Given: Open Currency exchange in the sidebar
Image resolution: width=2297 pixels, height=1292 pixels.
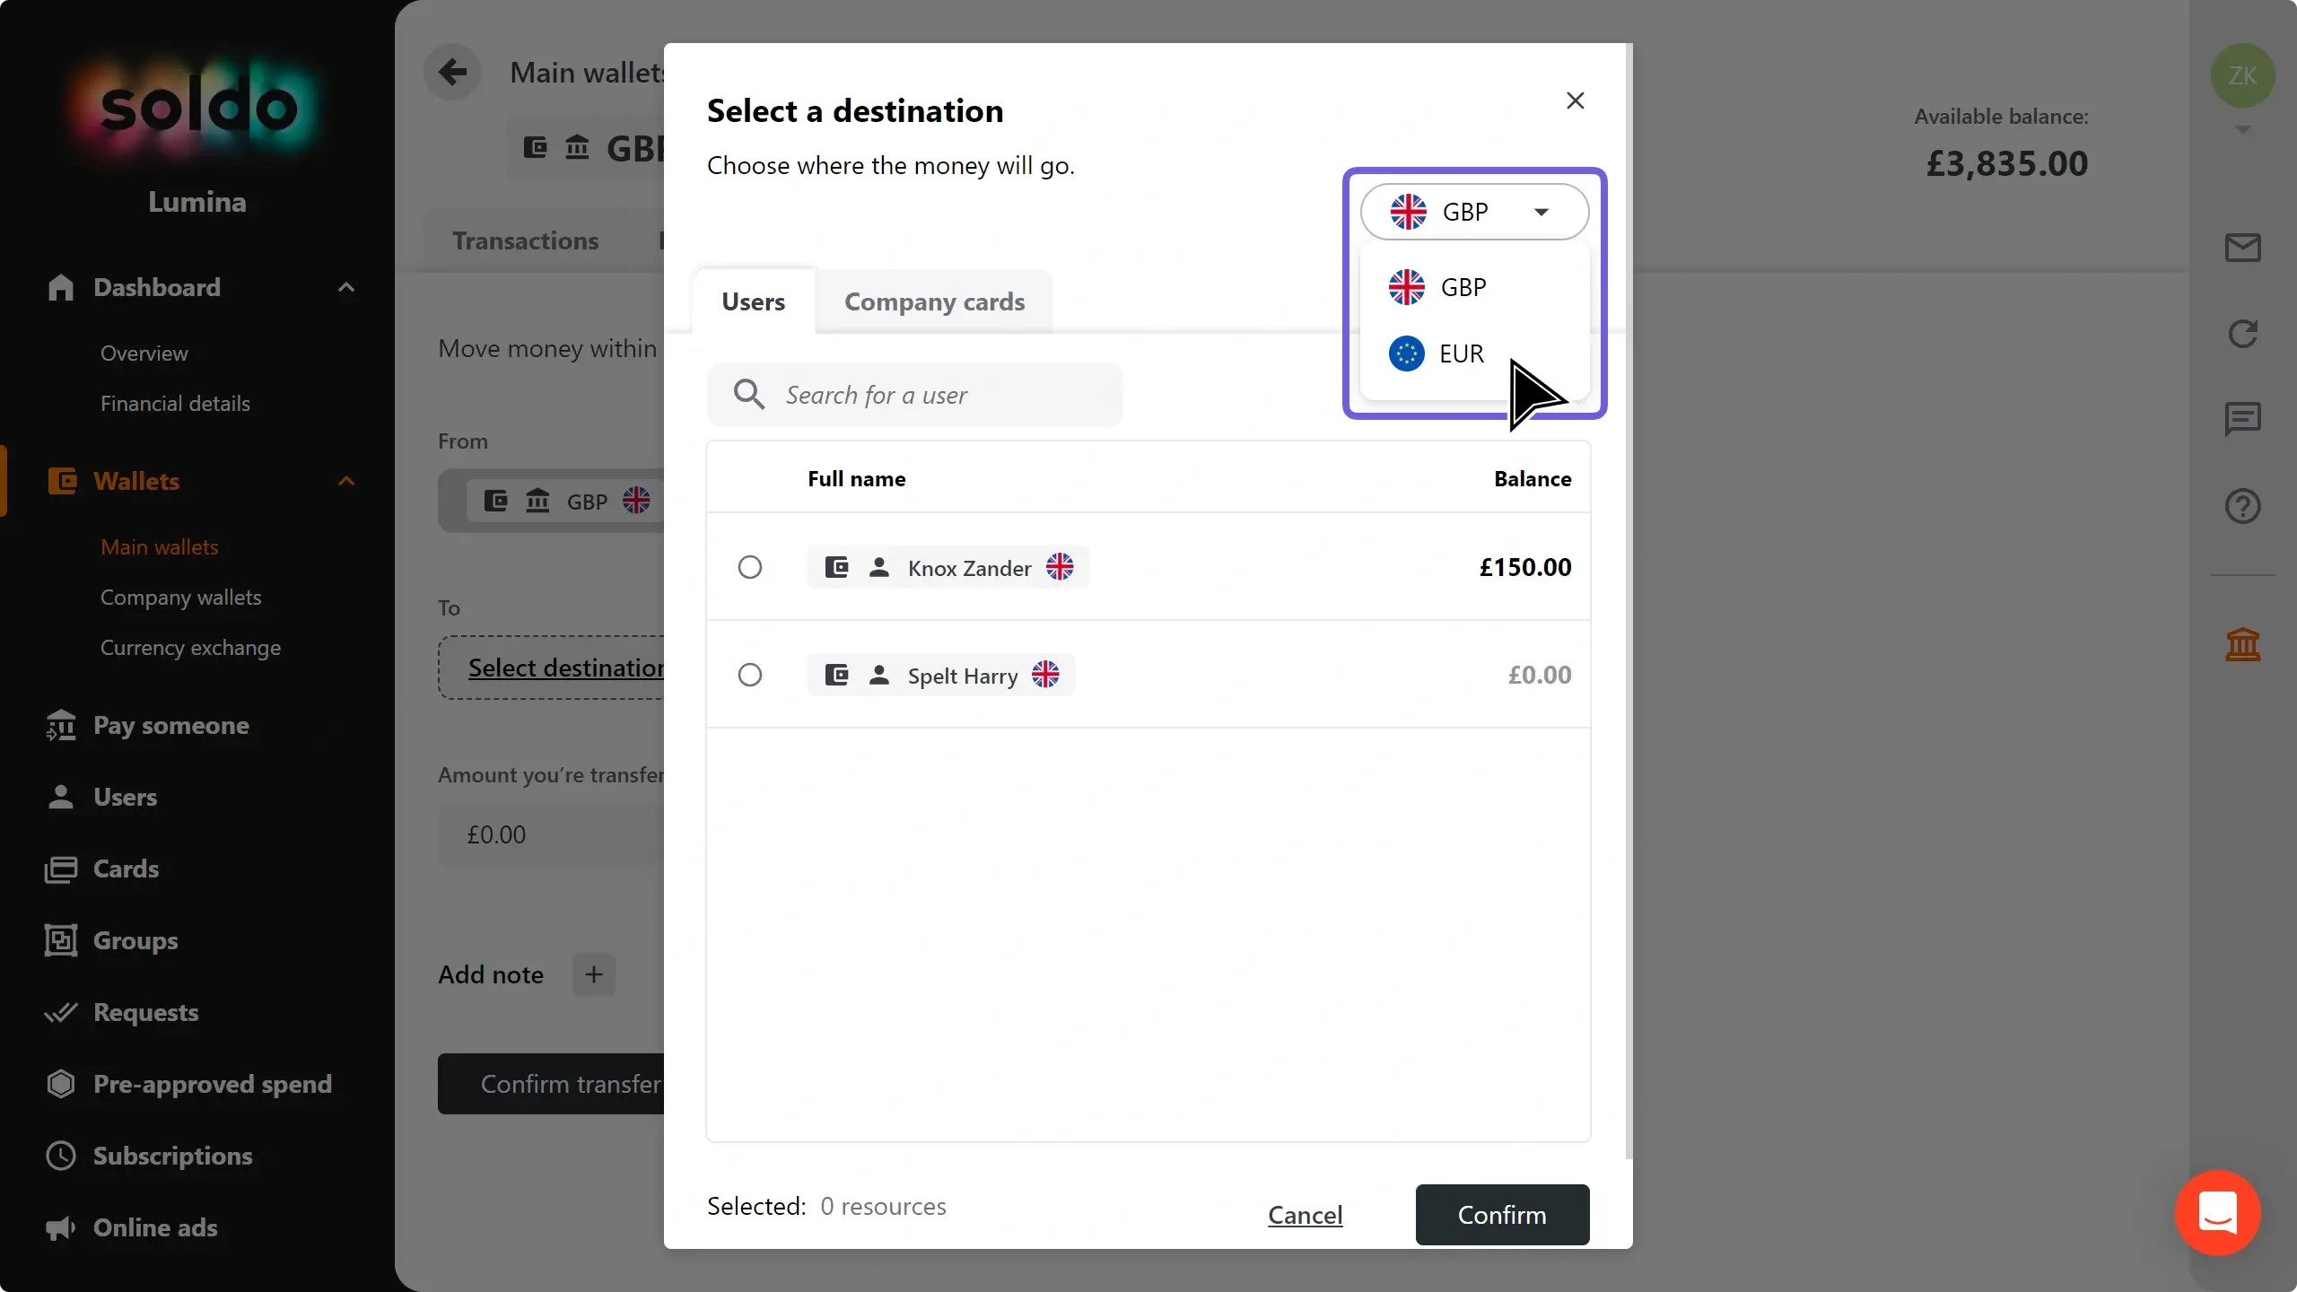Looking at the screenshot, I should [x=190, y=648].
